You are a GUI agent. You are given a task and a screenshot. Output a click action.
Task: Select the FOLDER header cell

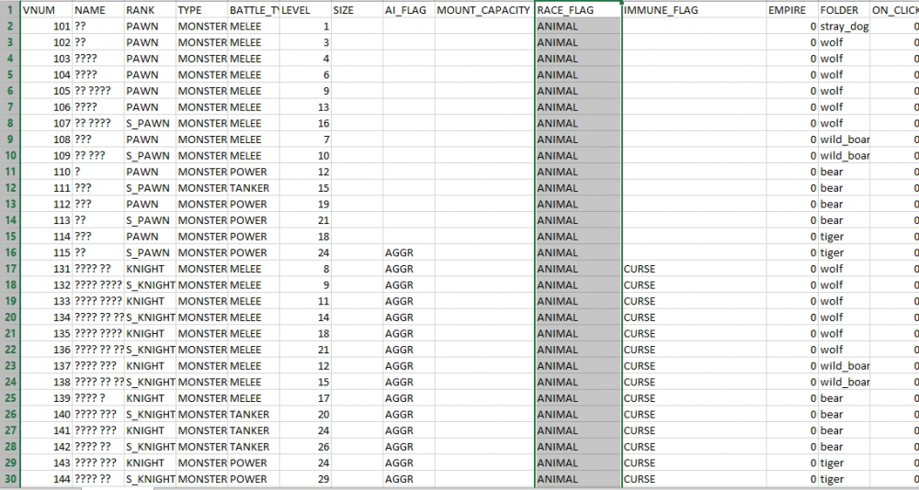click(844, 10)
